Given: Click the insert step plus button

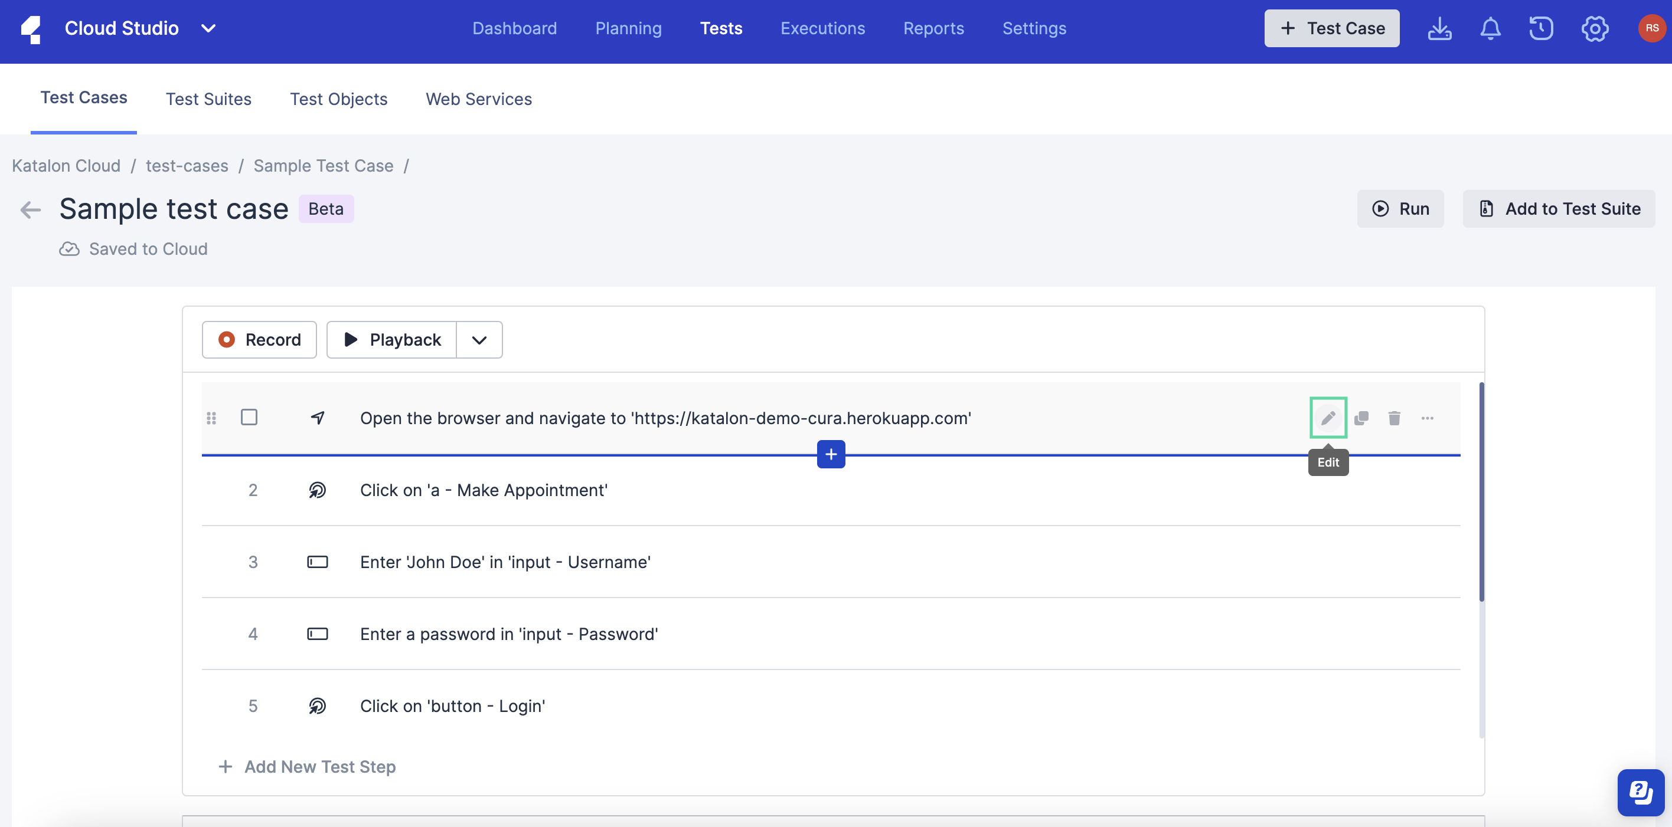Looking at the screenshot, I should 830,453.
